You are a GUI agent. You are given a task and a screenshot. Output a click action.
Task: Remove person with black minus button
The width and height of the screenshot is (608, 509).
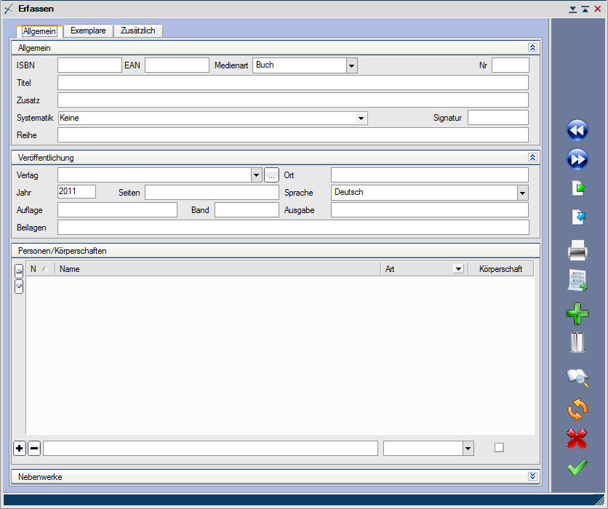point(34,449)
